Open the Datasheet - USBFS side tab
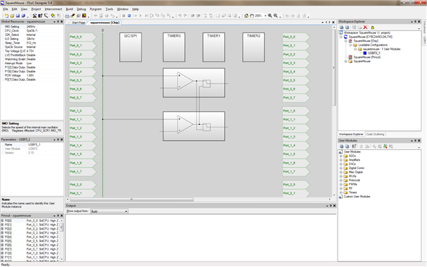This screenshot has height=267, width=427. pos(424,32)
